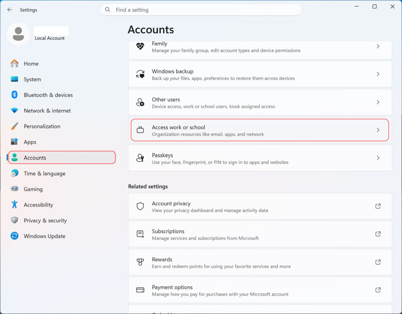Open Bluetooth & devices settings
The image size is (402, 314).
61,95
